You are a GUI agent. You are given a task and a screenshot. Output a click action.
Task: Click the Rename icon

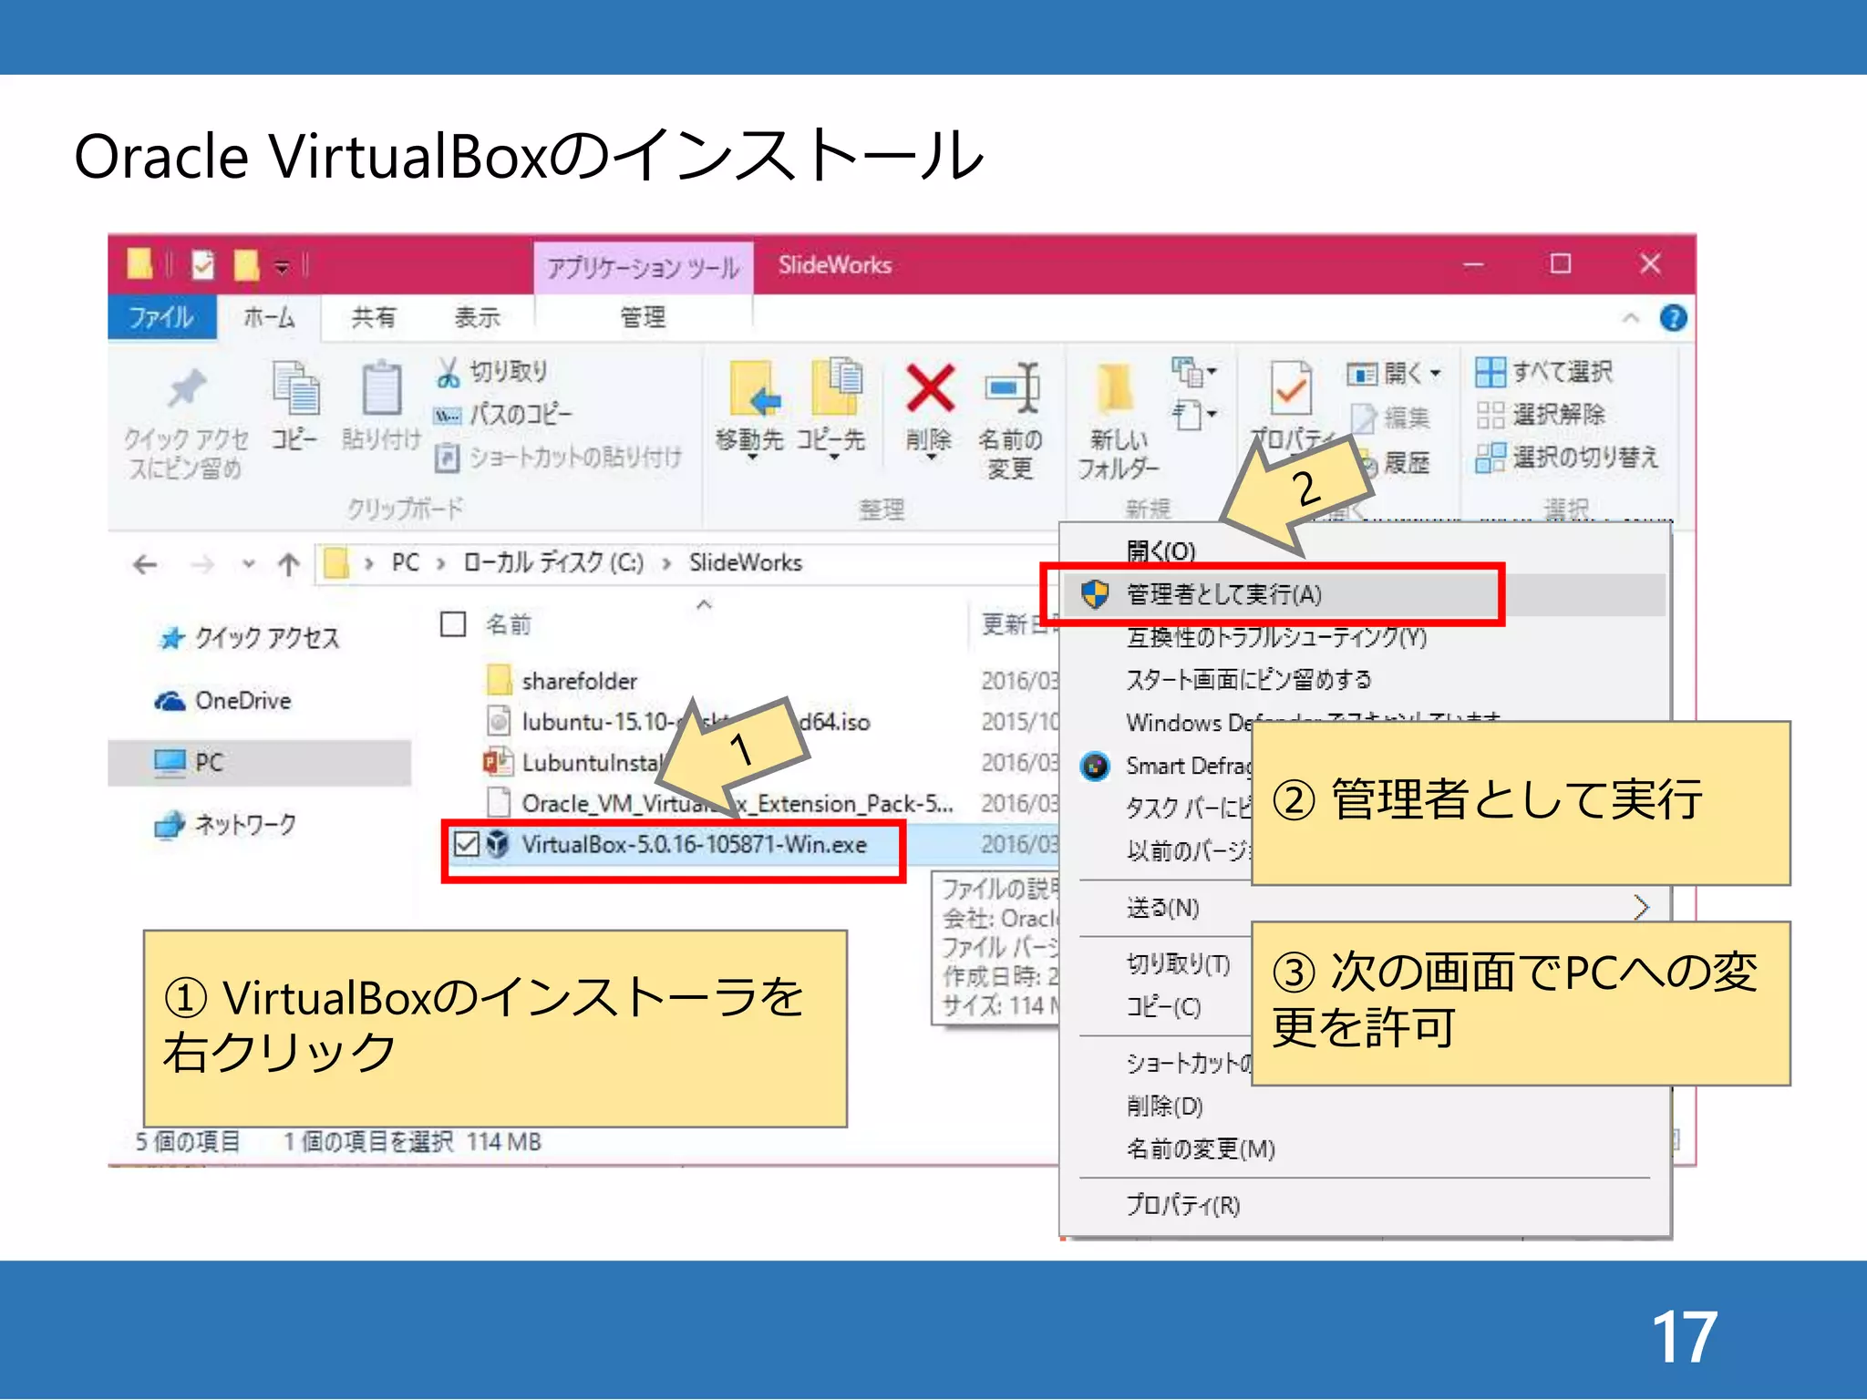pos(1013,388)
